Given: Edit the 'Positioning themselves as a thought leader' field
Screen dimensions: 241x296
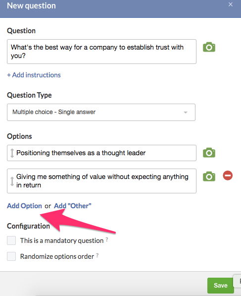Looking at the screenshot, I should point(102,153).
